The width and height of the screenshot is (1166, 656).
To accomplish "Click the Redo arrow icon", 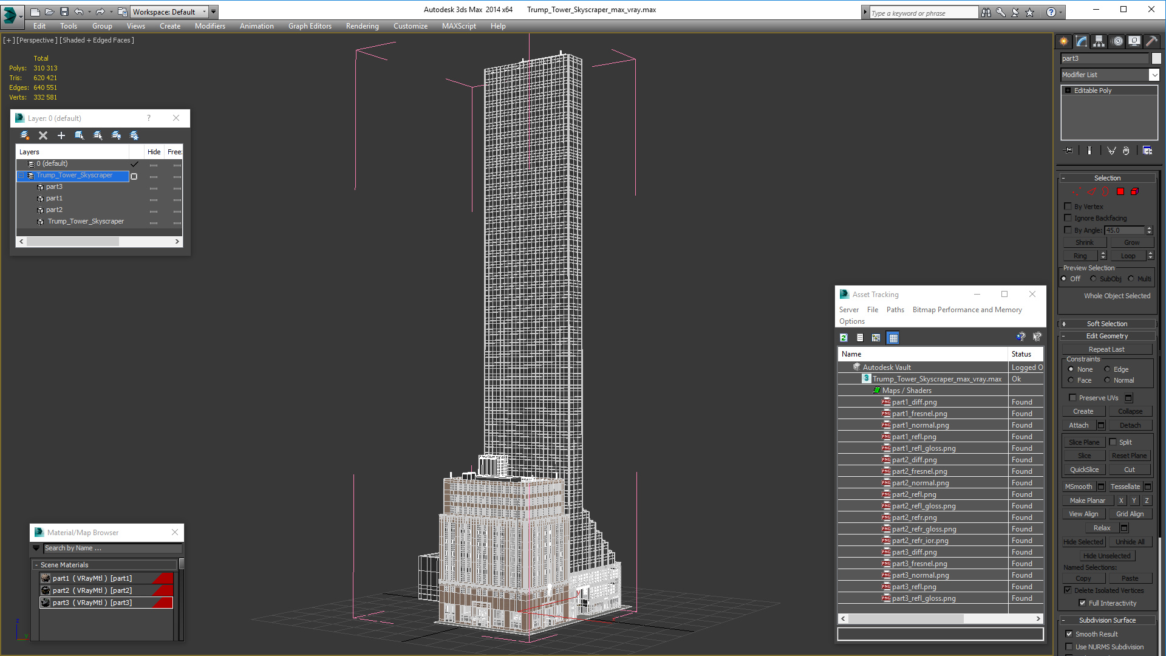I will pos(100,12).
